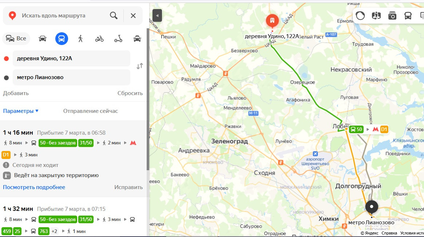Choose scooter route mode icon
Viewport: 424px width, 237px height.
point(118,39)
